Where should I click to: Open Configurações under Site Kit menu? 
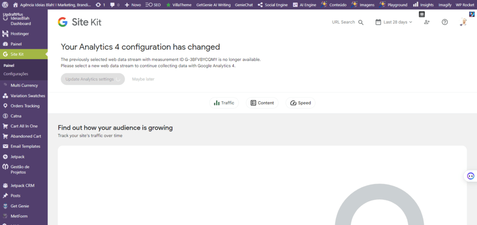[x=16, y=74]
